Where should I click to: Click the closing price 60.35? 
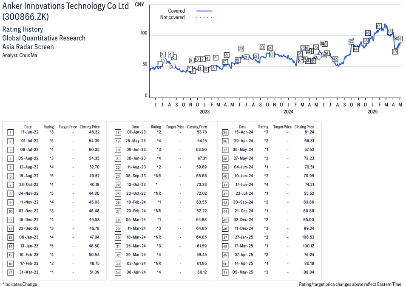point(94,150)
